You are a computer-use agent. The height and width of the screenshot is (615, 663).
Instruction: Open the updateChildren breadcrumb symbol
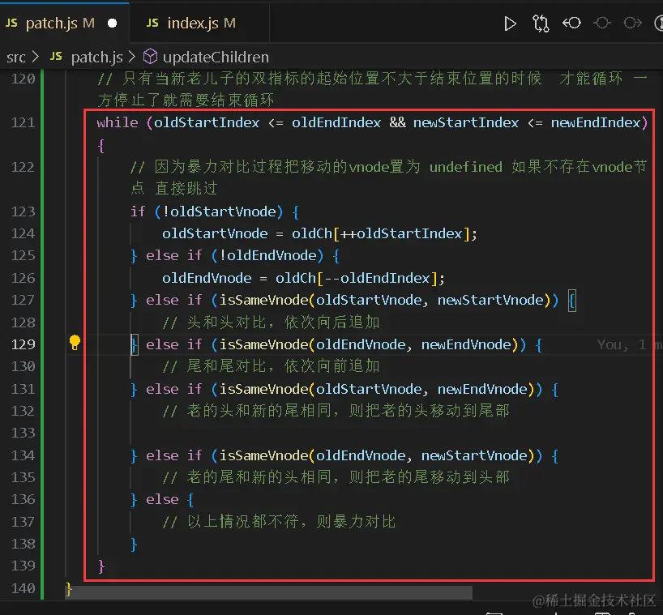tap(216, 57)
